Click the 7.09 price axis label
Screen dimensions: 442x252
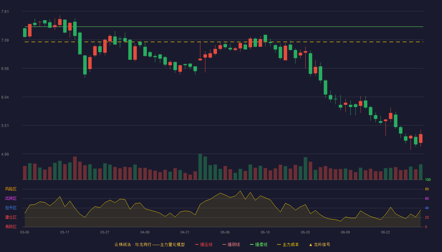tap(5, 40)
